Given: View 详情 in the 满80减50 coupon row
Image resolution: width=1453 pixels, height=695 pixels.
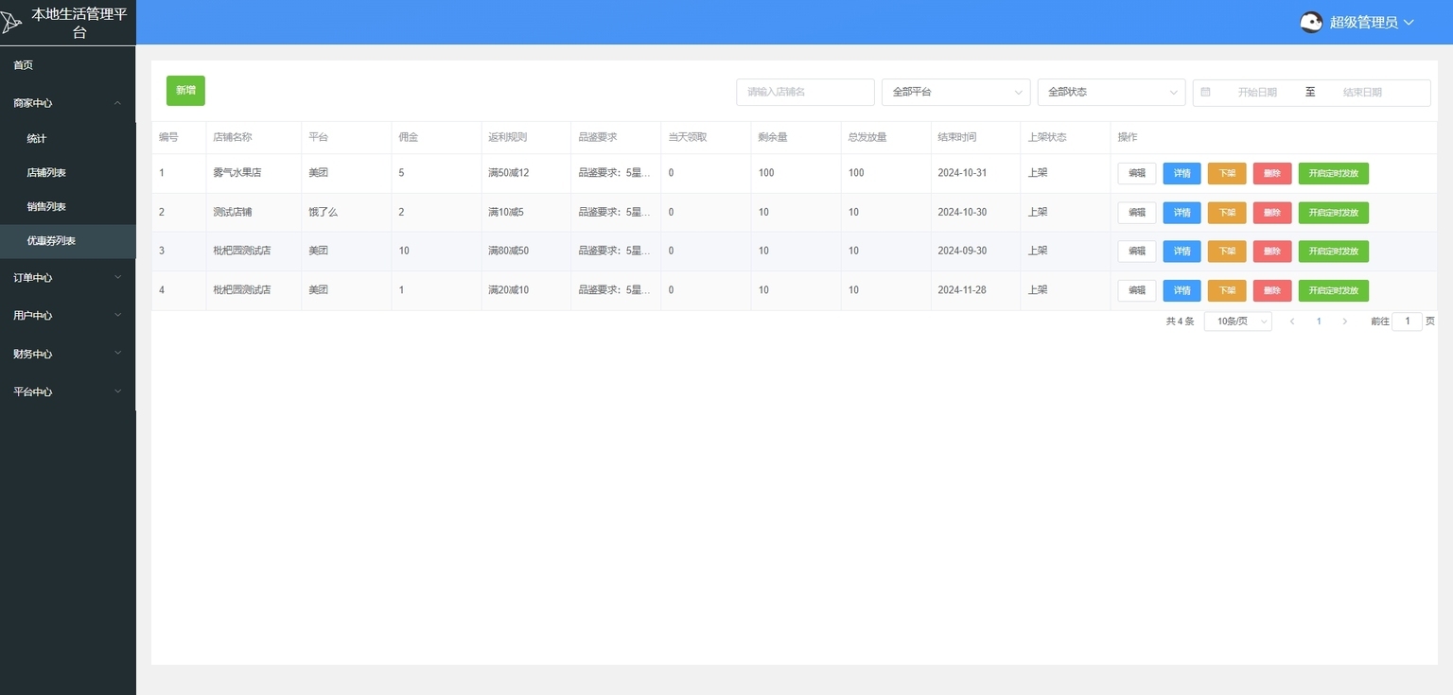Looking at the screenshot, I should click(1182, 252).
